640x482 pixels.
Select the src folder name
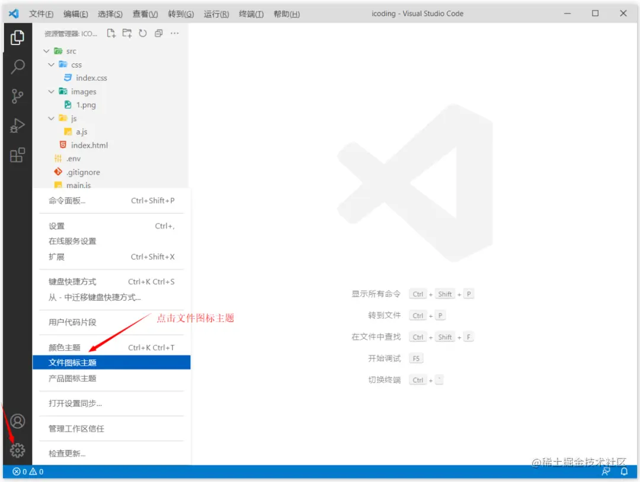click(71, 51)
